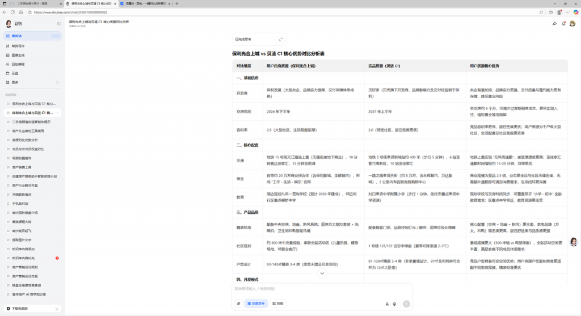581x316 pixels.
Task: Open browser favorites list icon
Action: tap(551, 12)
